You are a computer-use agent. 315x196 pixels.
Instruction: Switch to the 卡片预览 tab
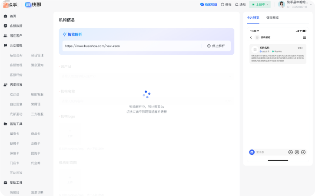[x=253, y=18]
